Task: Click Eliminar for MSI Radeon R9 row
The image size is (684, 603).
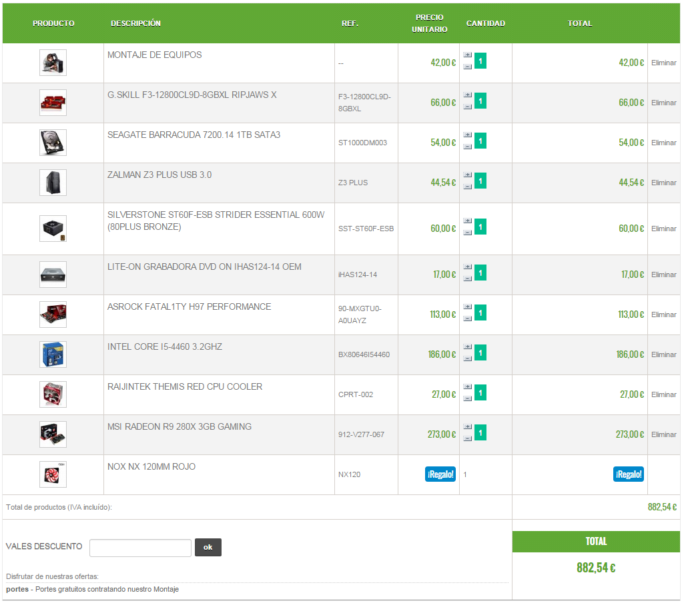Action: point(664,435)
